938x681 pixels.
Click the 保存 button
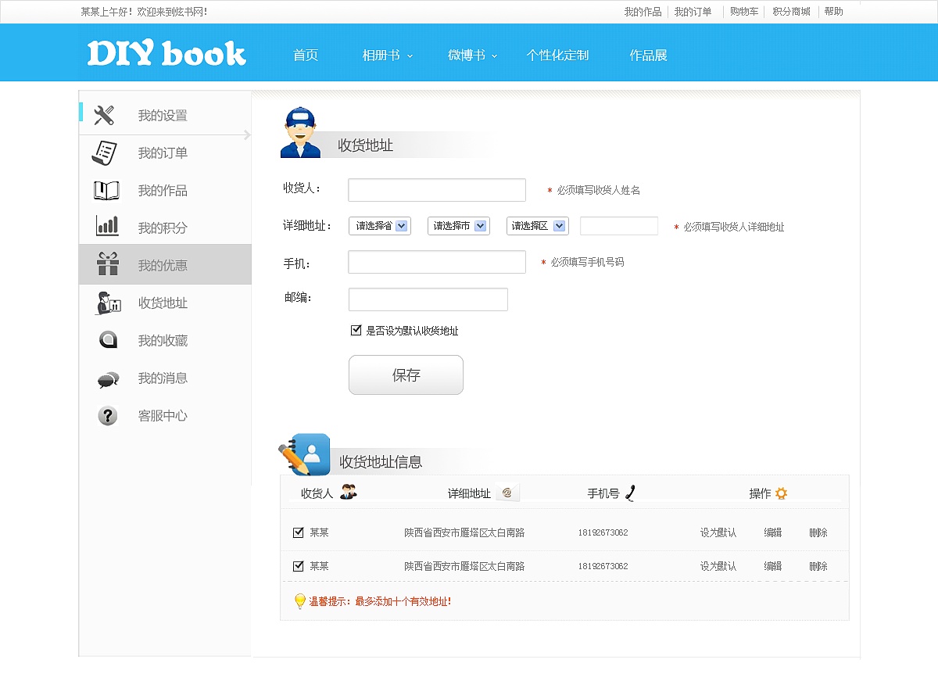[x=406, y=375]
